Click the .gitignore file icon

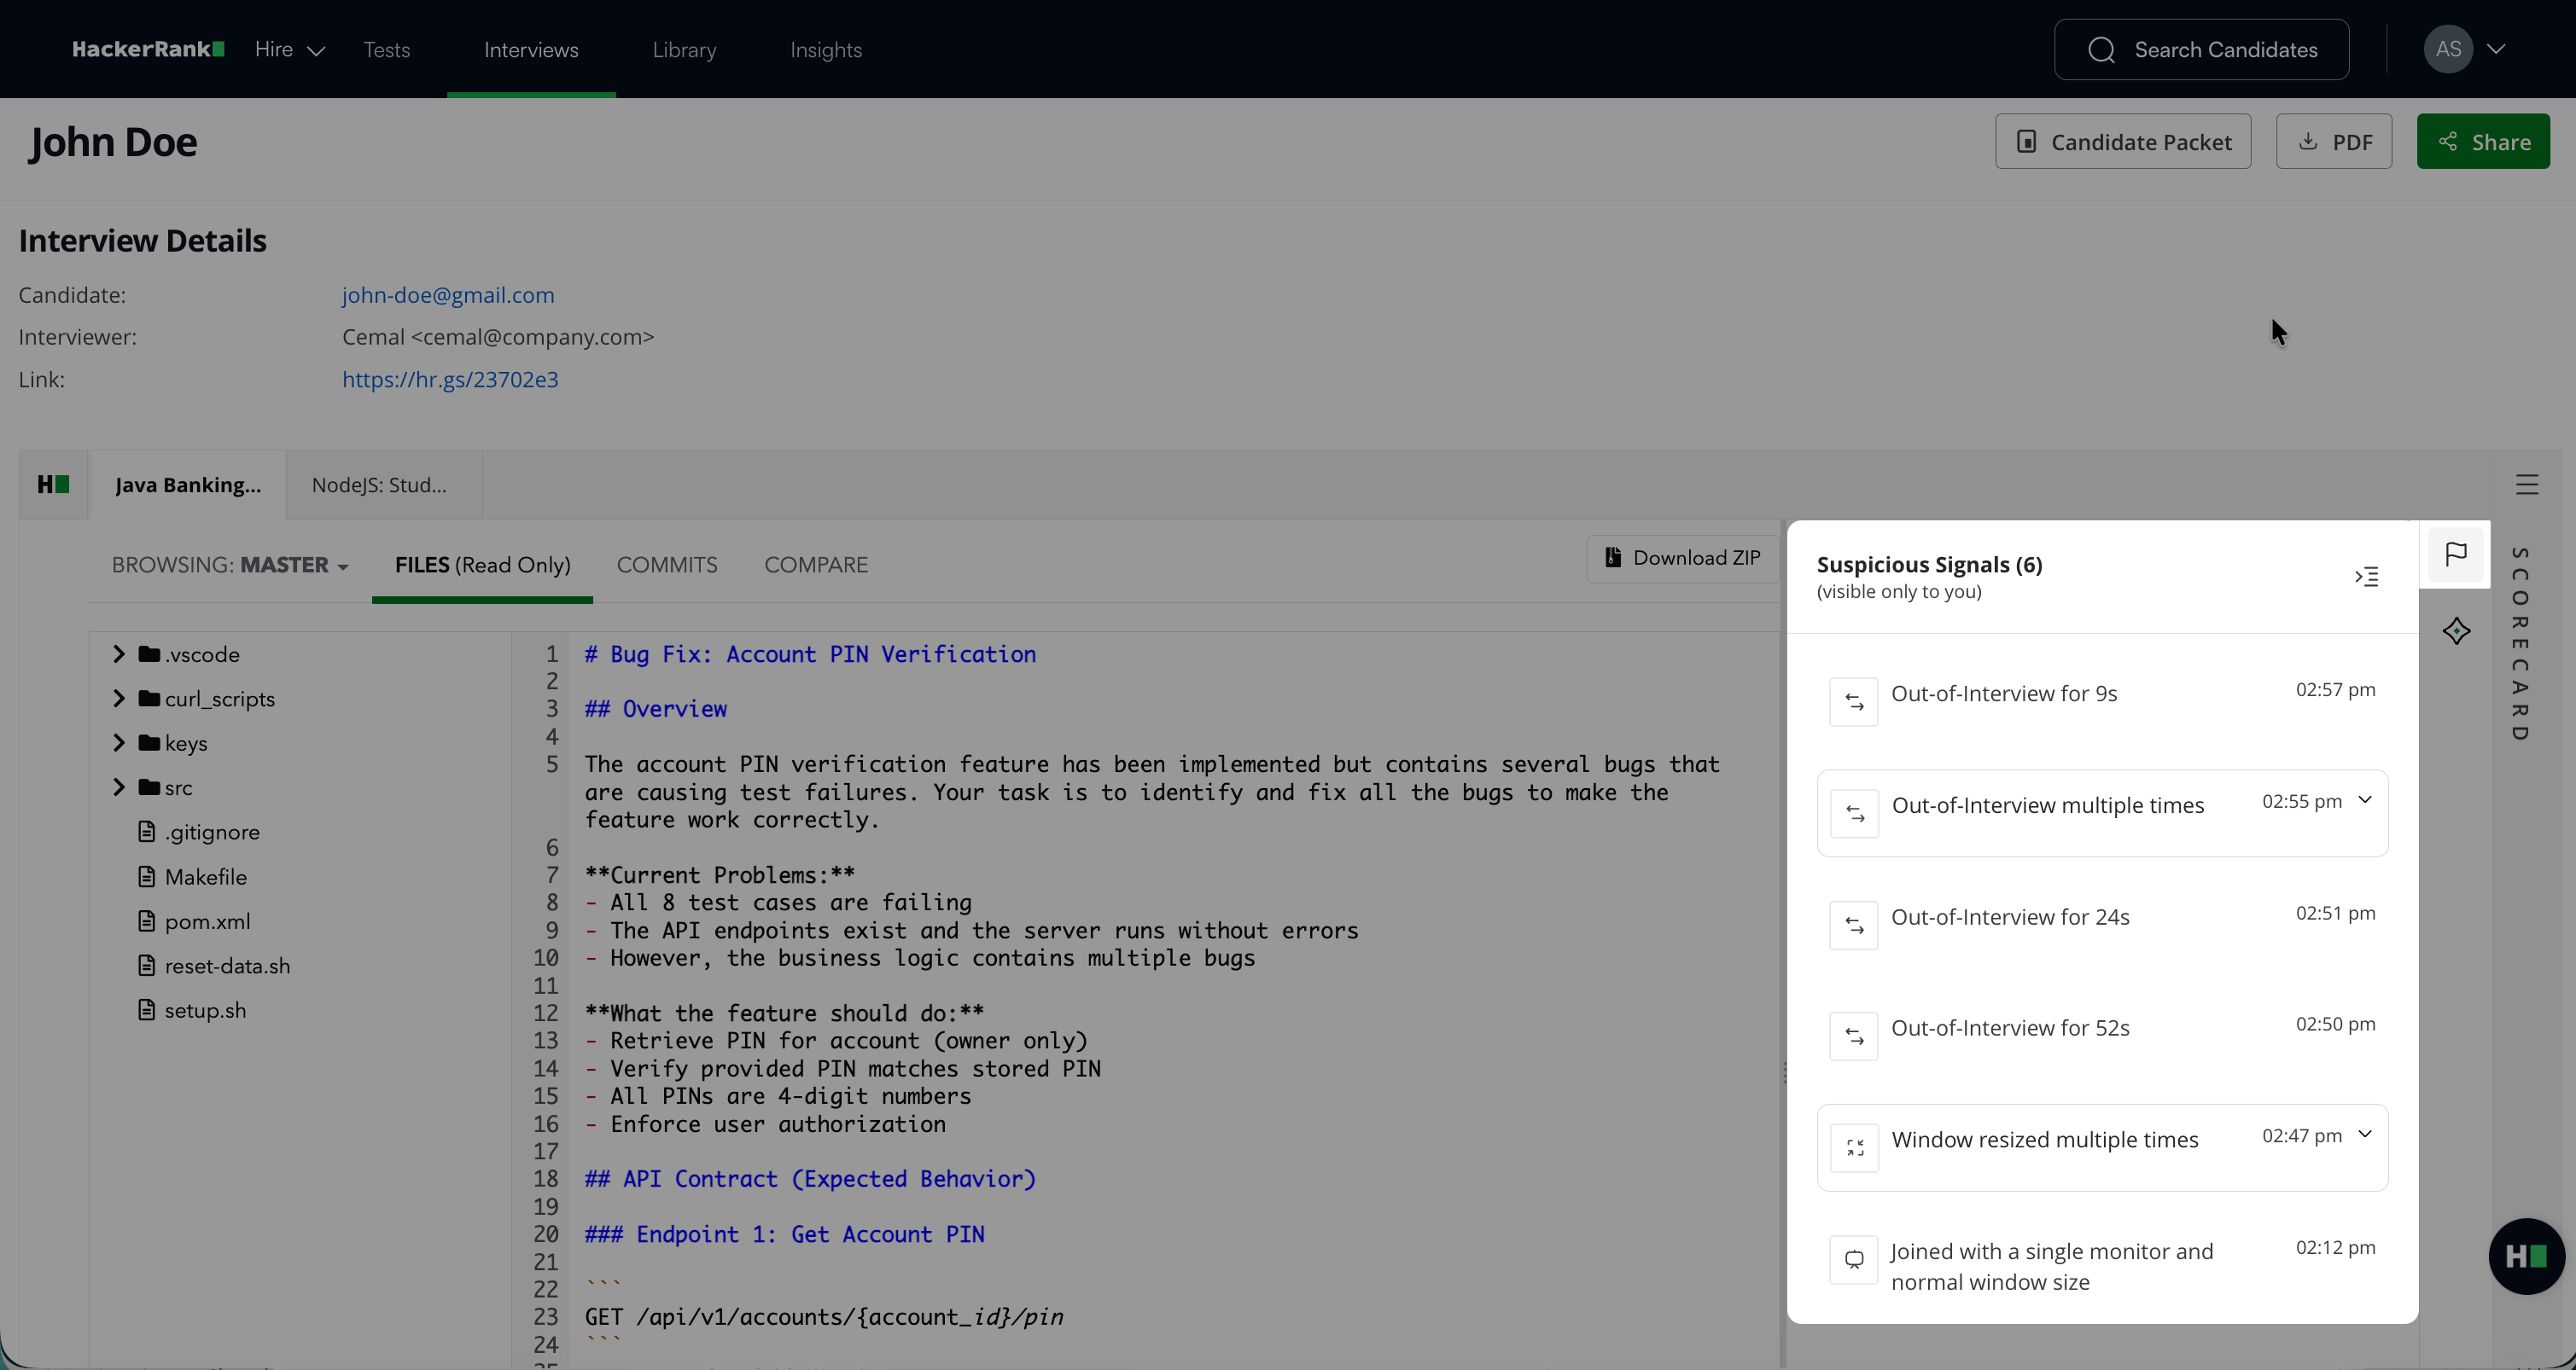pos(147,832)
